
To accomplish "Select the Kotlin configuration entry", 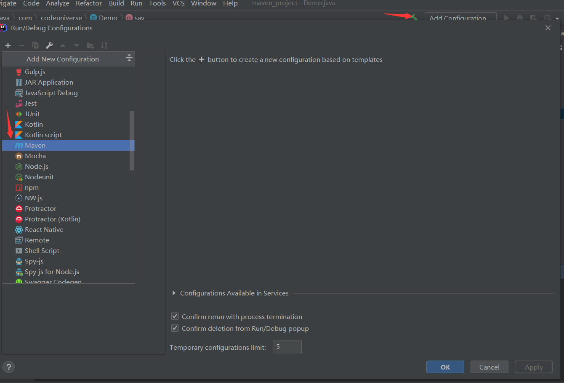I will click(68, 124).
